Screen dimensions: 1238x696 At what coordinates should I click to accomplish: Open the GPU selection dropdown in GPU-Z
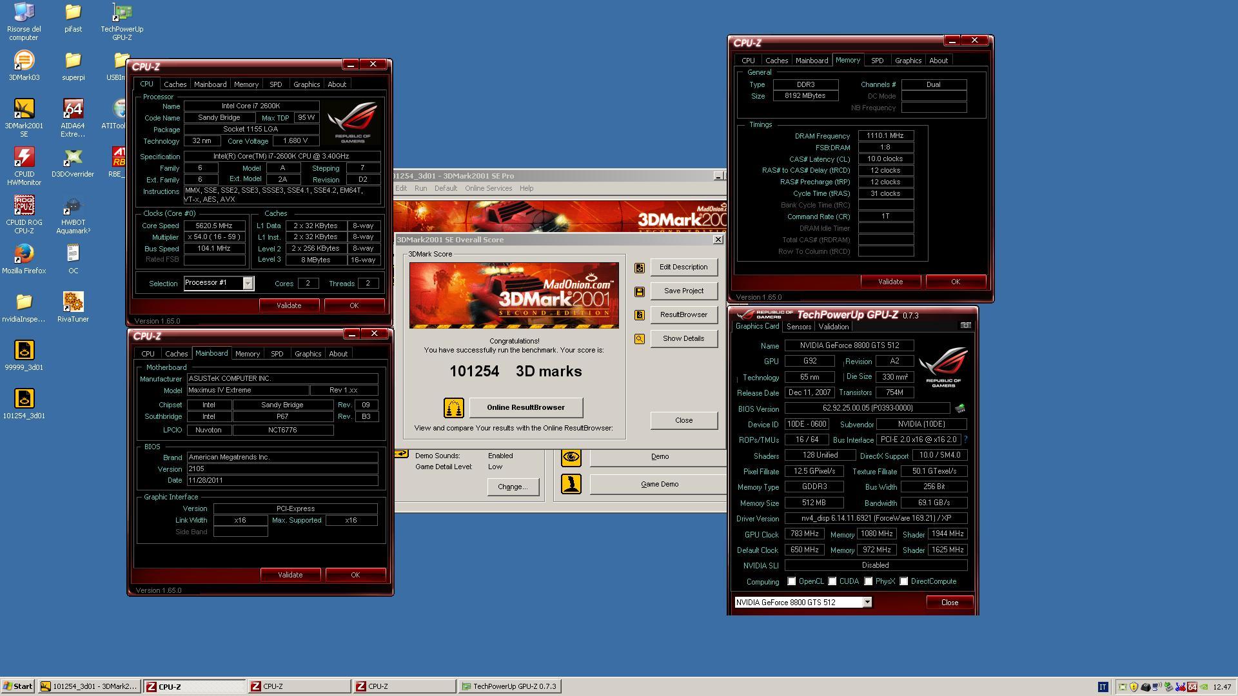click(867, 602)
